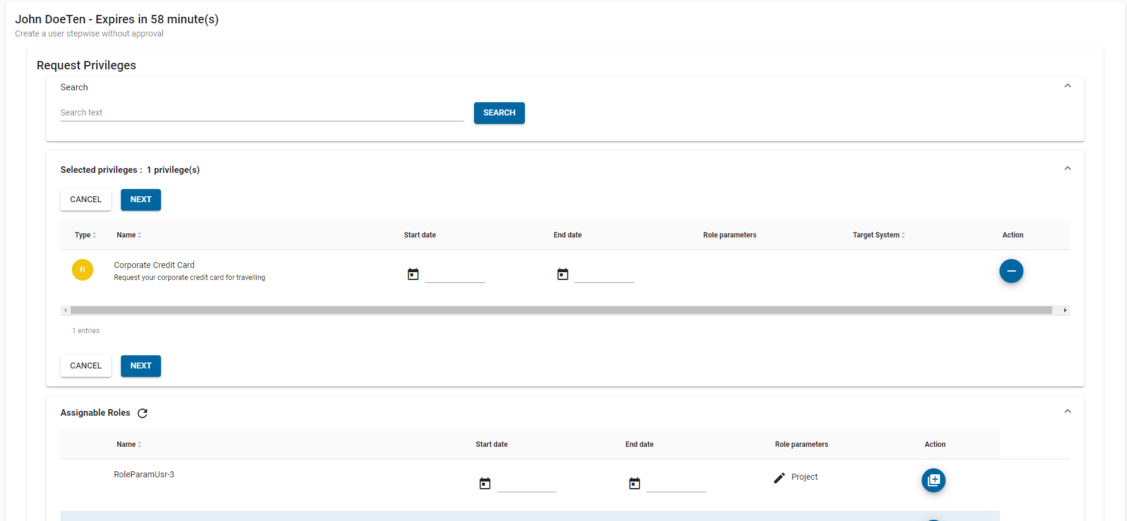1127x521 pixels.
Task: Sort Assignable Roles by Name column
Action: click(x=129, y=444)
